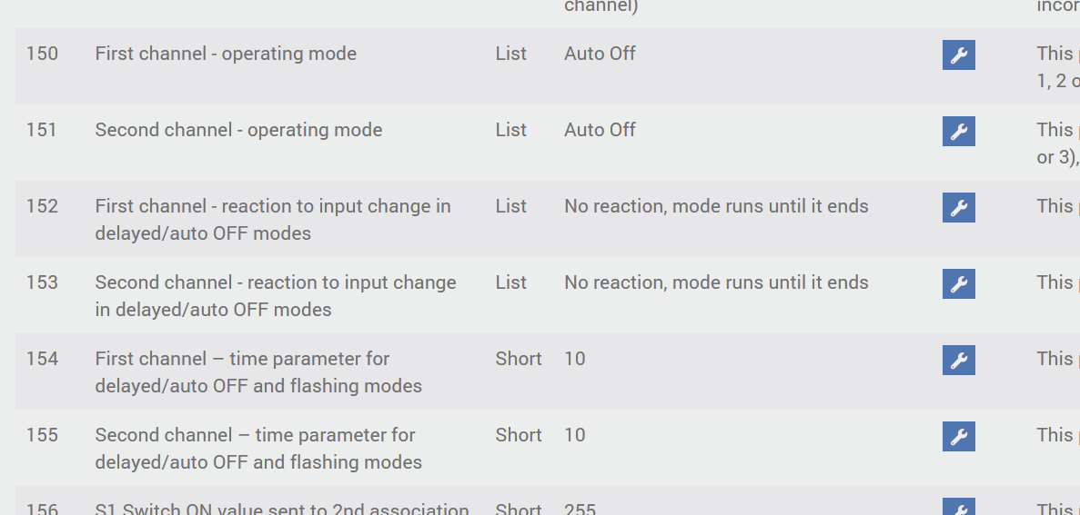Edit parameter 154 using wrench icon

point(958,361)
